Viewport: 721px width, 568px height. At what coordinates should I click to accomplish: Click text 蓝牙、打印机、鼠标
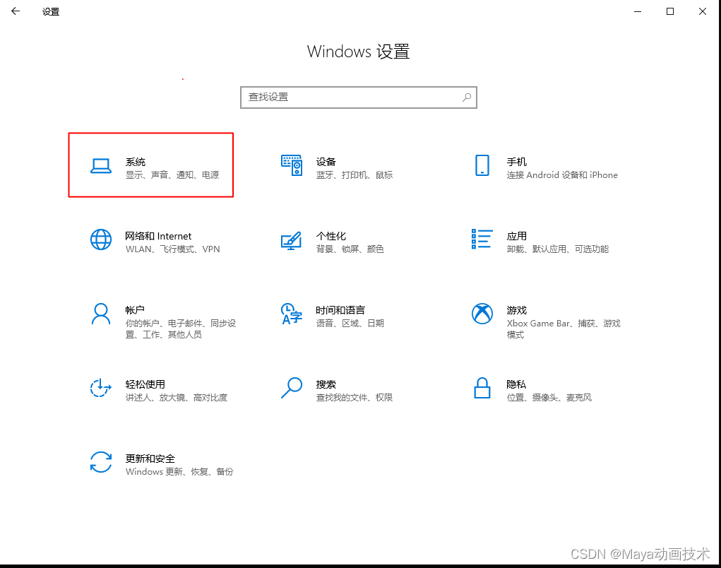click(x=354, y=174)
